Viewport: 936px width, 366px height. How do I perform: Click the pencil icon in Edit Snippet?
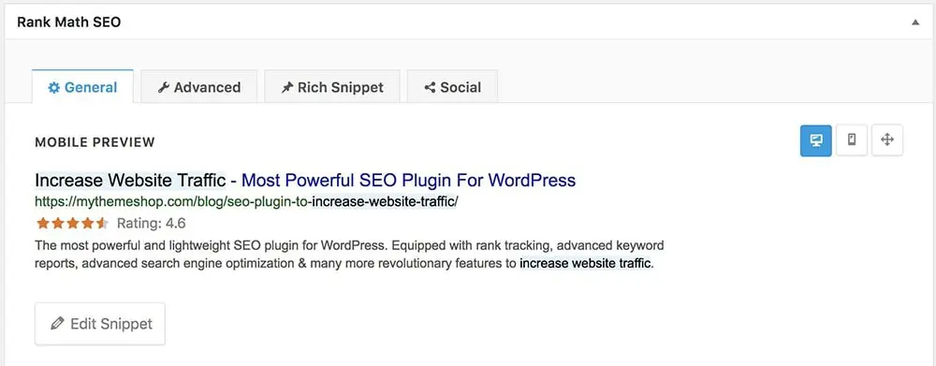click(x=57, y=324)
